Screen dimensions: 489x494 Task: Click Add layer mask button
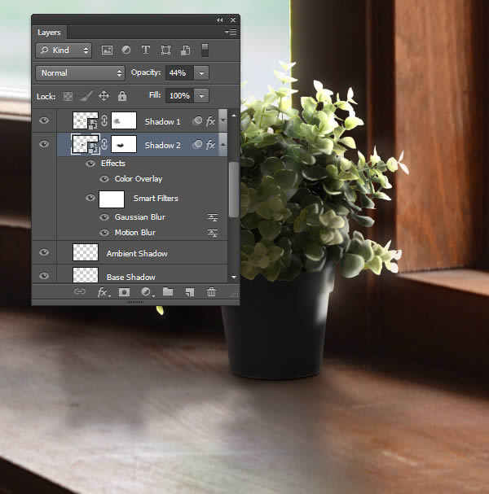pos(125,292)
